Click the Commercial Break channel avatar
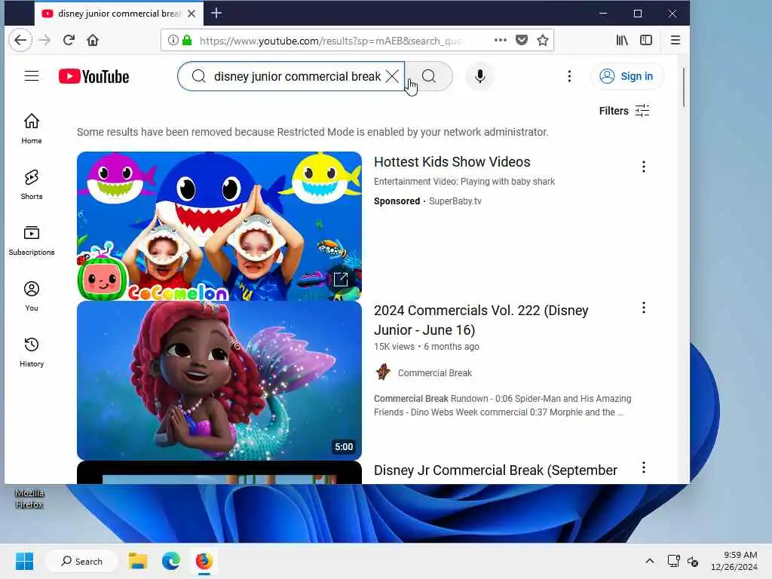Image resolution: width=772 pixels, height=579 pixels. (383, 372)
